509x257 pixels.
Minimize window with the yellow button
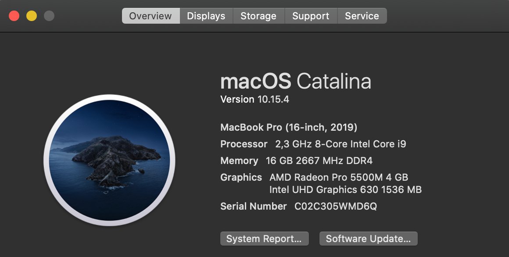click(32, 16)
